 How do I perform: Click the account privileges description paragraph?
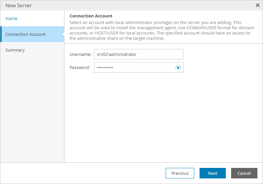[x=161, y=30]
